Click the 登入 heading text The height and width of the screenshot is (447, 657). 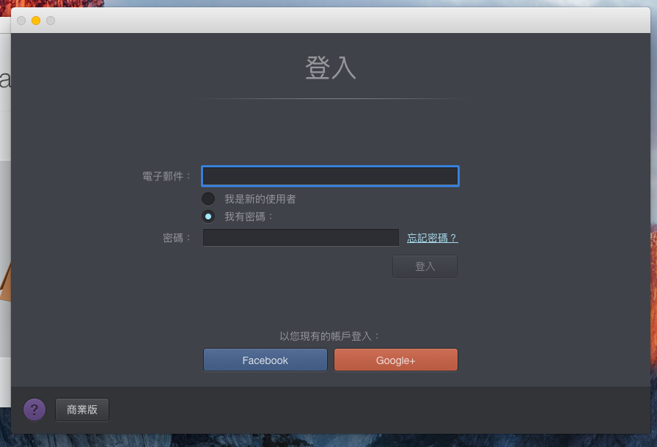pos(331,68)
